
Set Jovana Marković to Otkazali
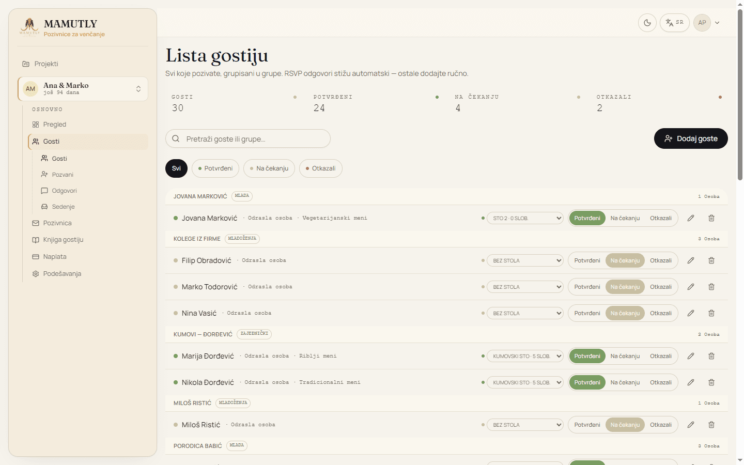pos(661,218)
